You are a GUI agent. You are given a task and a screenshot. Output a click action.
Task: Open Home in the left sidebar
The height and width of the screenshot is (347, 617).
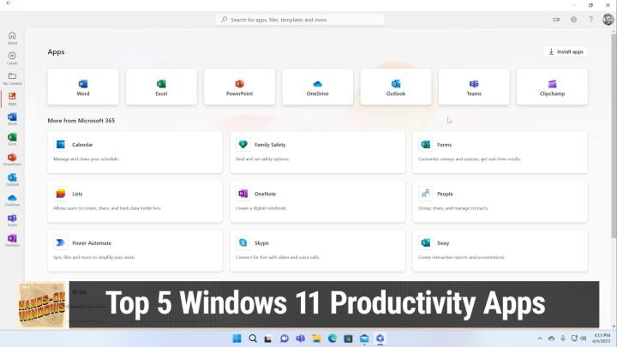(x=12, y=38)
